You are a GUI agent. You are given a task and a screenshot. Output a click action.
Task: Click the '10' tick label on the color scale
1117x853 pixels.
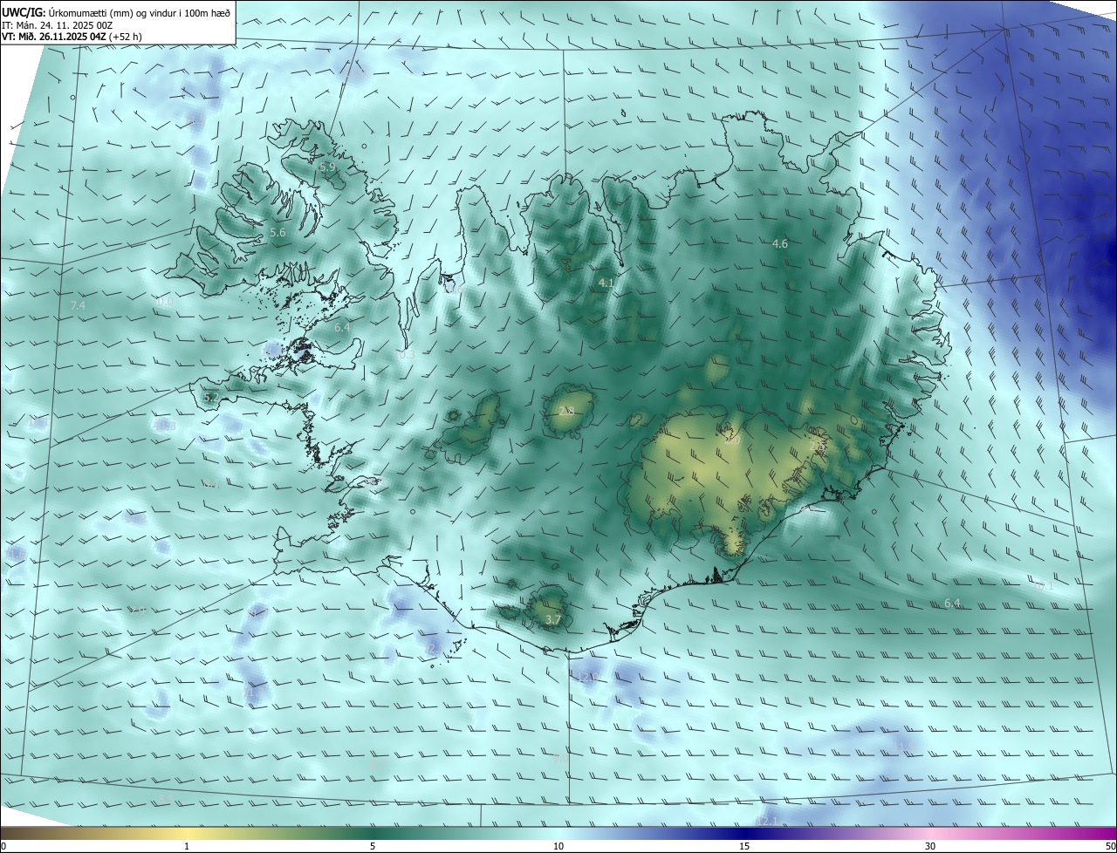pos(558,846)
